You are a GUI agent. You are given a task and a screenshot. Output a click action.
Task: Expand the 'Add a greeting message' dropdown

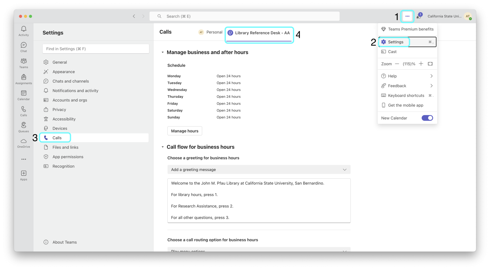[259, 170]
